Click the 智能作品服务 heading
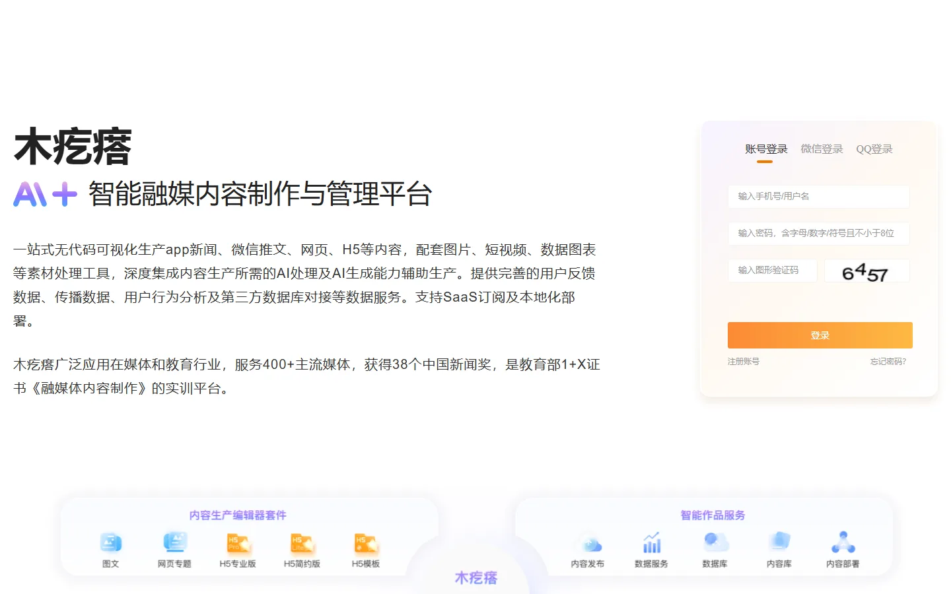Screen dimensions: 951x594 pyautogui.click(x=713, y=515)
